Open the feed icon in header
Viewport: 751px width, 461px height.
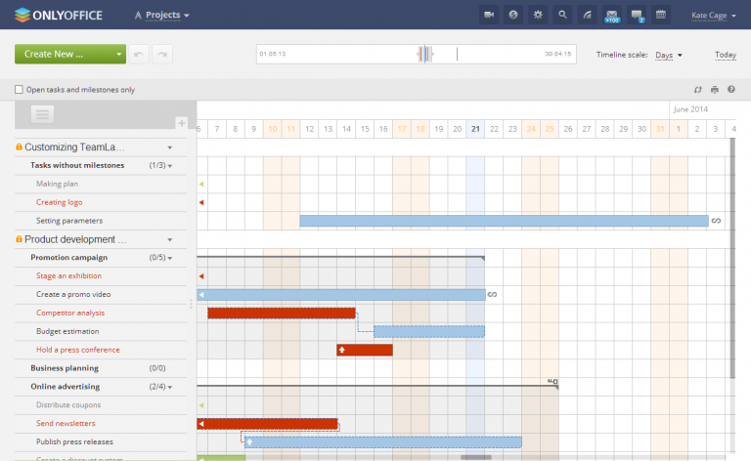pos(587,15)
